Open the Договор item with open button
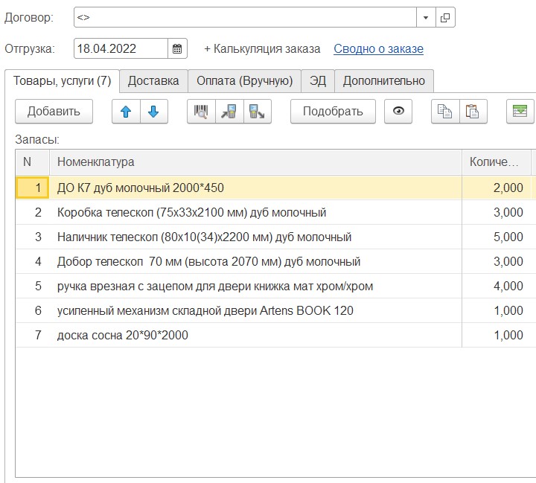This screenshot has width=536, height=483. pyautogui.click(x=445, y=17)
